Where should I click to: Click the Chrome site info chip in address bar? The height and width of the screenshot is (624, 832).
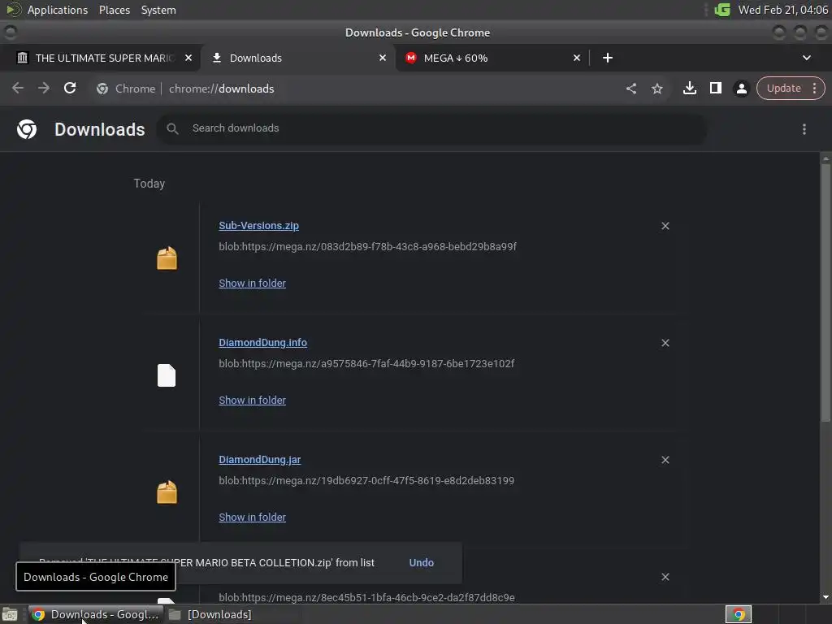coord(126,89)
